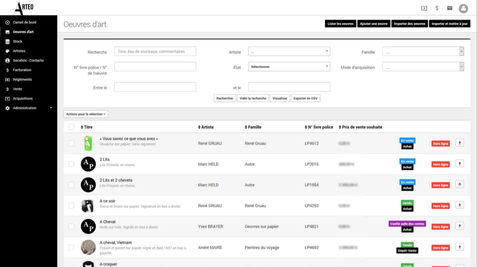477x267 pixels.
Task: Open the user profile avatar
Action: (x=463, y=8)
